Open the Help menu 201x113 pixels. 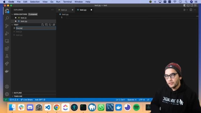click(x=88, y=2)
